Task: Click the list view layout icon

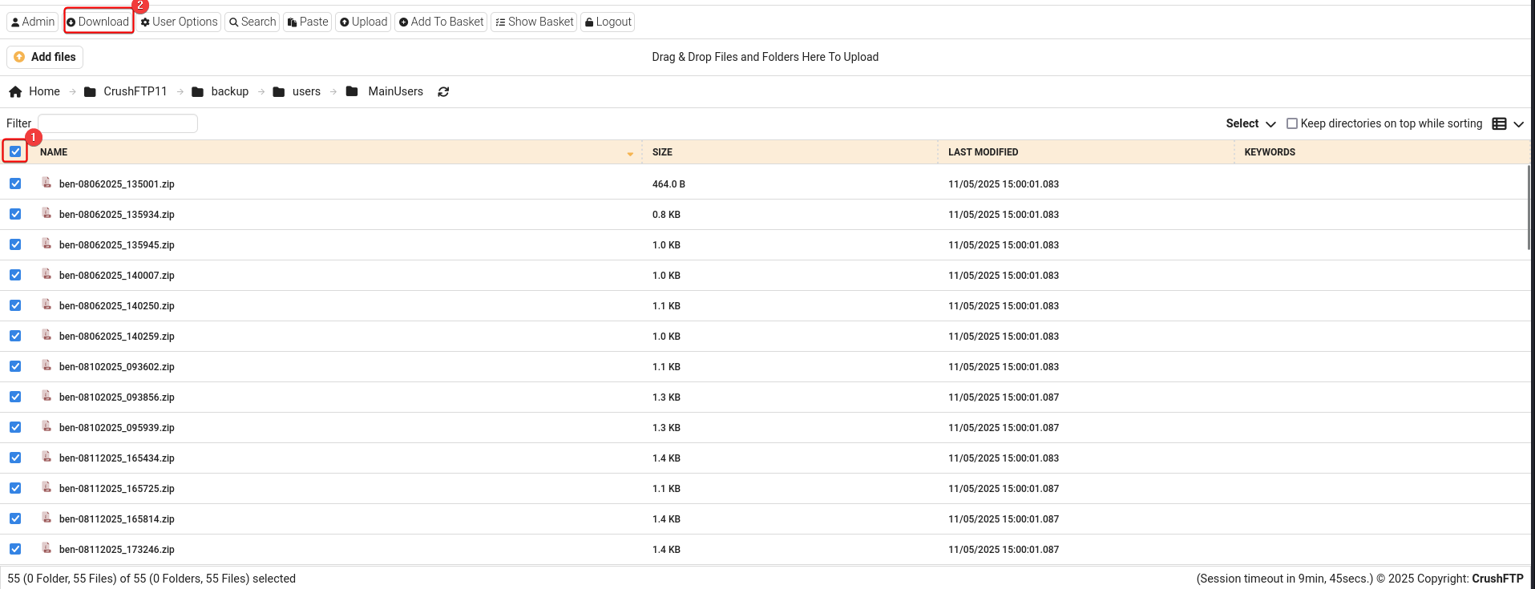Action: pyautogui.click(x=1499, y=123)
